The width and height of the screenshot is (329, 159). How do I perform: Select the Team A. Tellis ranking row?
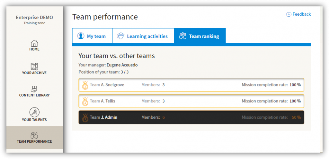click(x=191, y=101)
